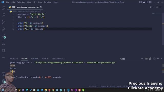
Task: Open File Explorer from the taskbar
Action: point(46,90)
